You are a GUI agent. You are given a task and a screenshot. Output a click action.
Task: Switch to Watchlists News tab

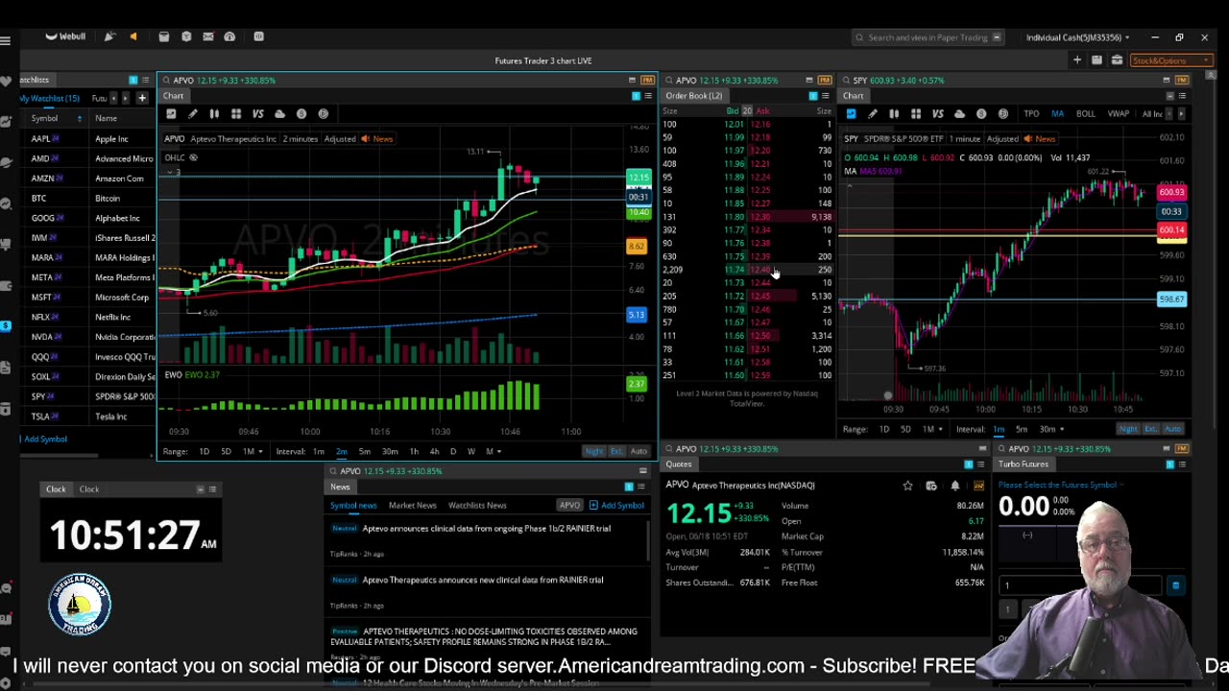pos(477,506)
